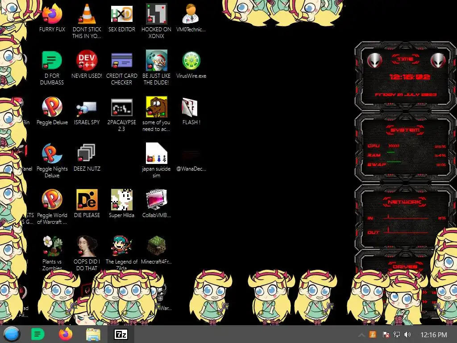The width and height of the screenshot is (457, 343).
Task: Launch Plants vs Zombies shortcut
Action: [x=52, y=246]
